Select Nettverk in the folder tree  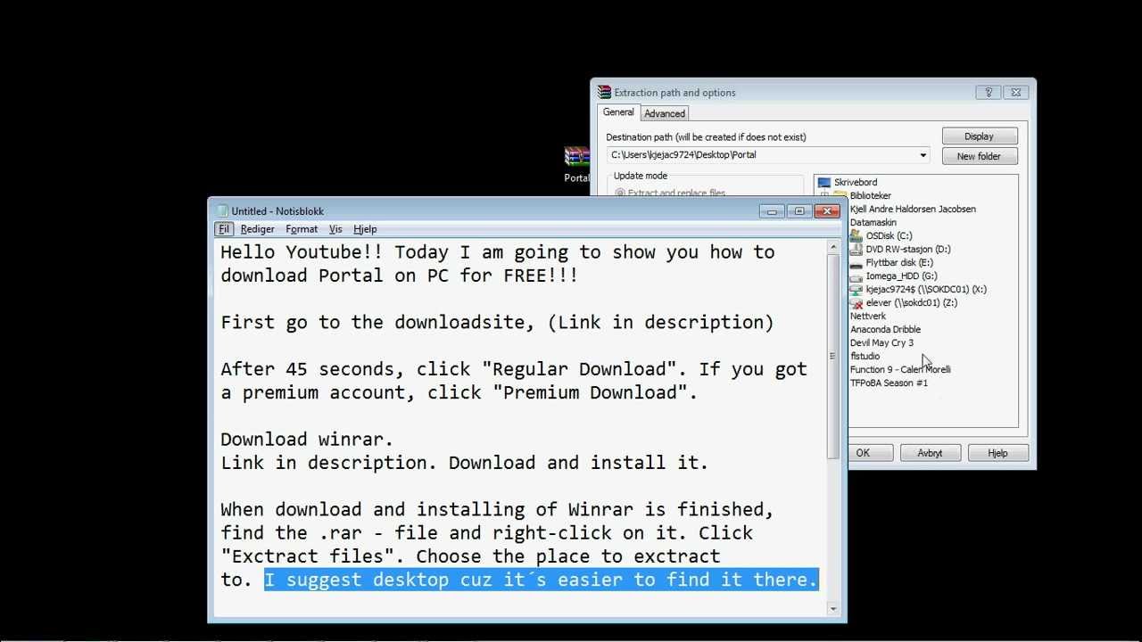point(868,317)
